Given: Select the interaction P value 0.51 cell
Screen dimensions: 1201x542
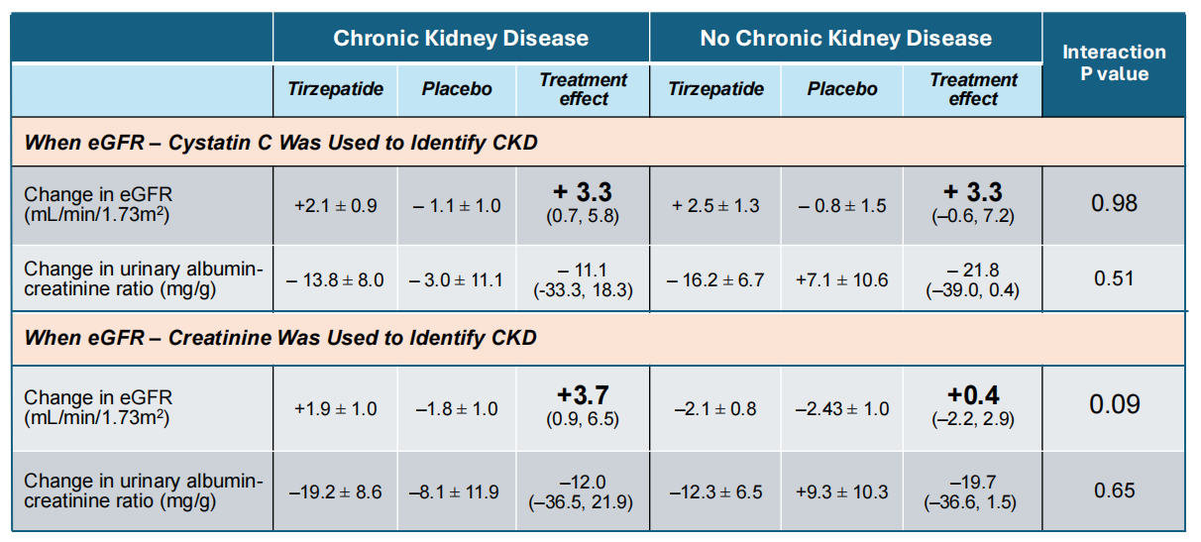Looking at the screenshot, I should pos(1114,278).
